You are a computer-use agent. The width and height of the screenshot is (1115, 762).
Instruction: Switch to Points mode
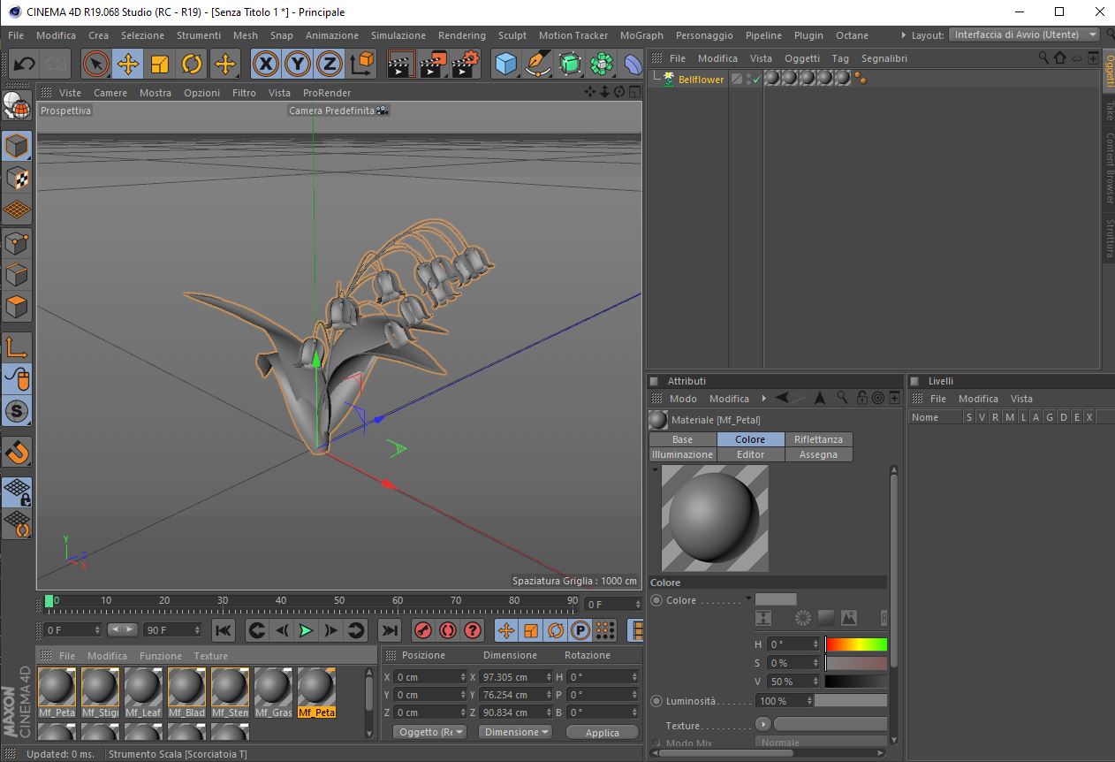17,242
